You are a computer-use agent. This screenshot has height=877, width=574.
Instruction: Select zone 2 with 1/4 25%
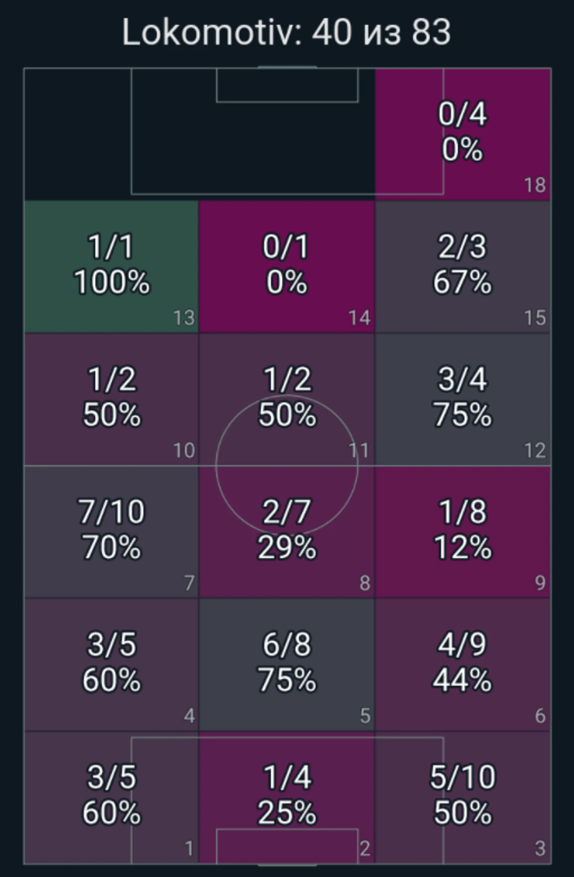(x=287, y=797)
